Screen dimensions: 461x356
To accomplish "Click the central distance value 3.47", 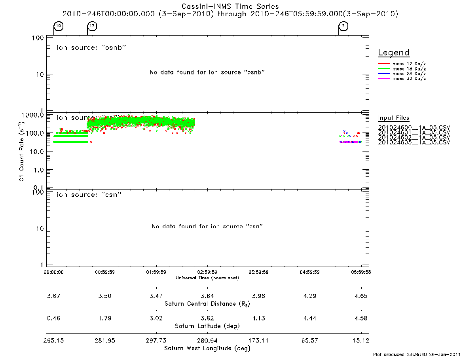I will [156, 296].
